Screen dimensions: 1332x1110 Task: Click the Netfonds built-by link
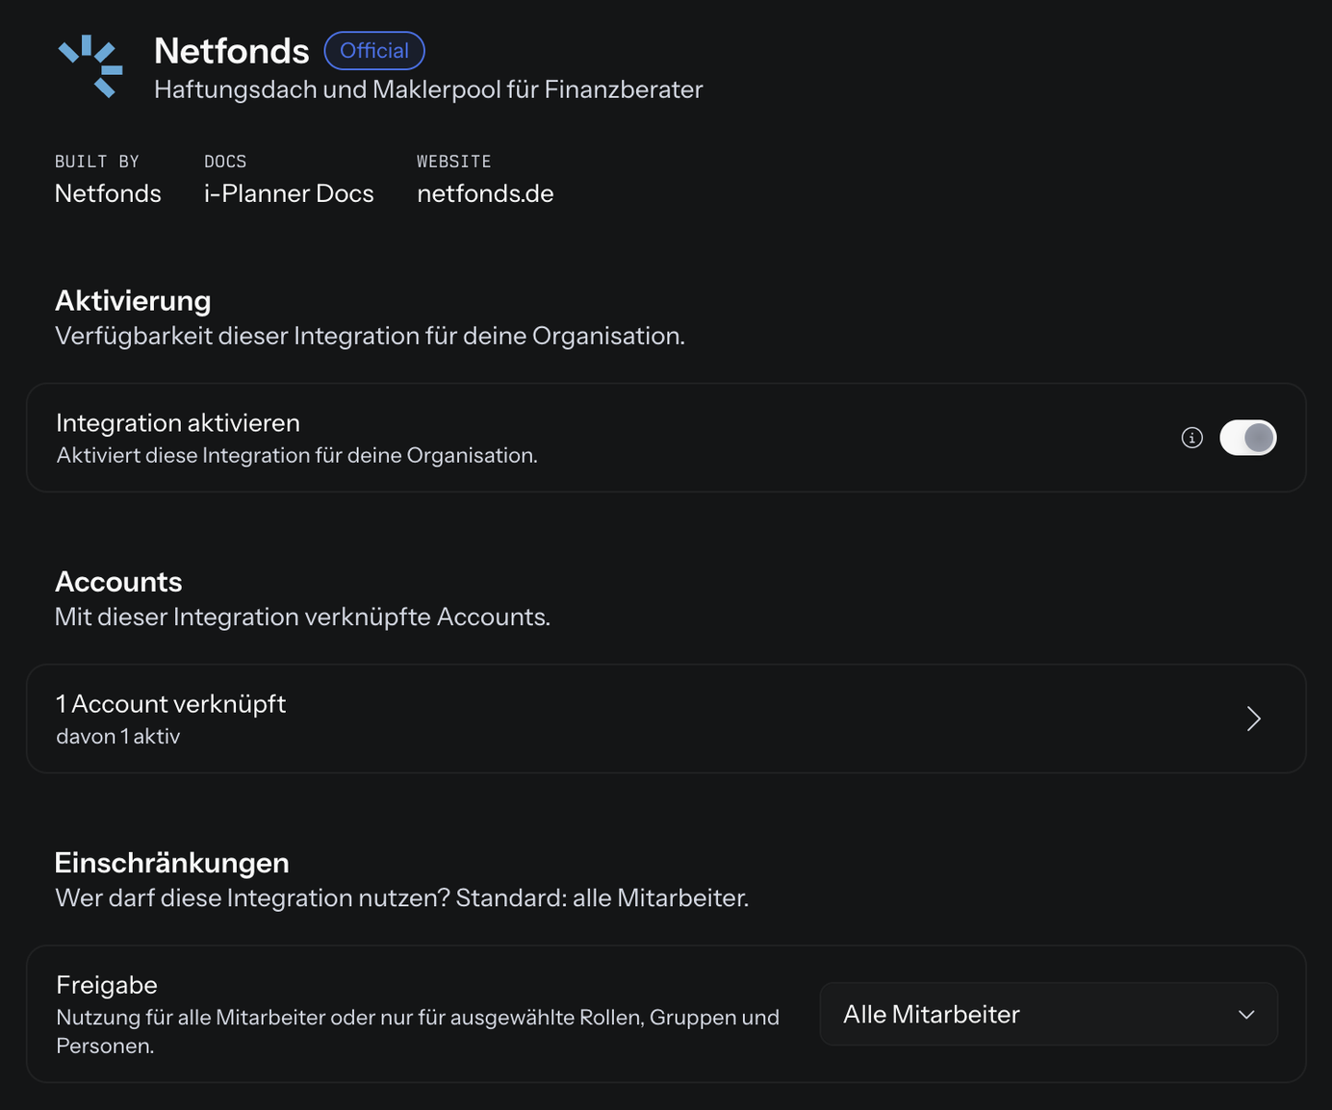108,193
